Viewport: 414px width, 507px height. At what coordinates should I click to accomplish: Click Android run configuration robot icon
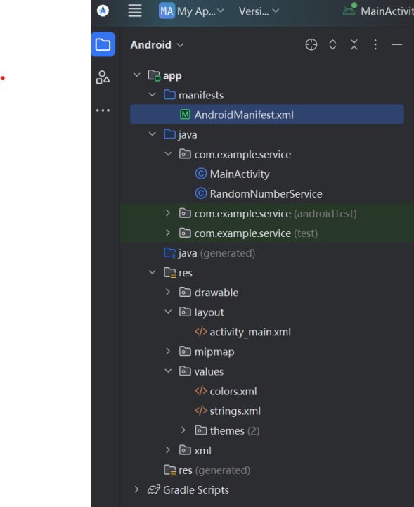(x=350, y=9)
